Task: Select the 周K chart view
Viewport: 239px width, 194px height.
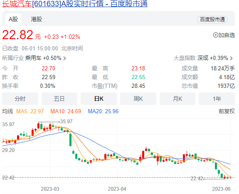Action: pos(138,99)
